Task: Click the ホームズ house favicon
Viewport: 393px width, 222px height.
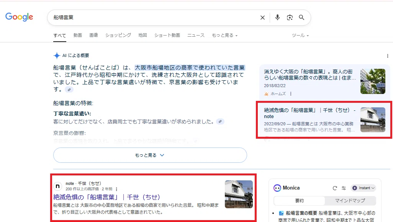Action: click(x=266, y=94)
